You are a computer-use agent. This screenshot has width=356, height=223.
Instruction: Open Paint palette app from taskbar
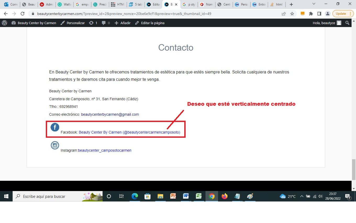(x=250, y=196)
